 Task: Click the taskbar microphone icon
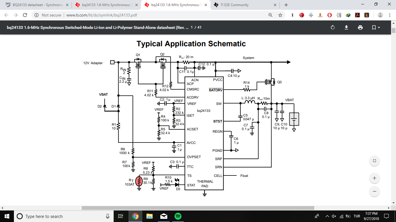click(108, 216)
